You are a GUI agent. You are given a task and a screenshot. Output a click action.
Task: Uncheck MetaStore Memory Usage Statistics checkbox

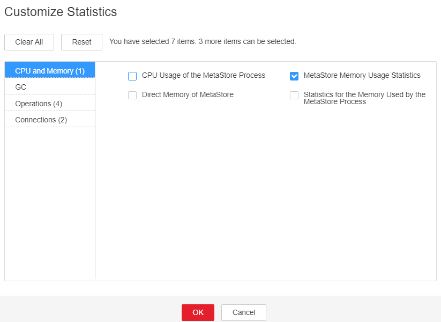click(x=294, y=76)
